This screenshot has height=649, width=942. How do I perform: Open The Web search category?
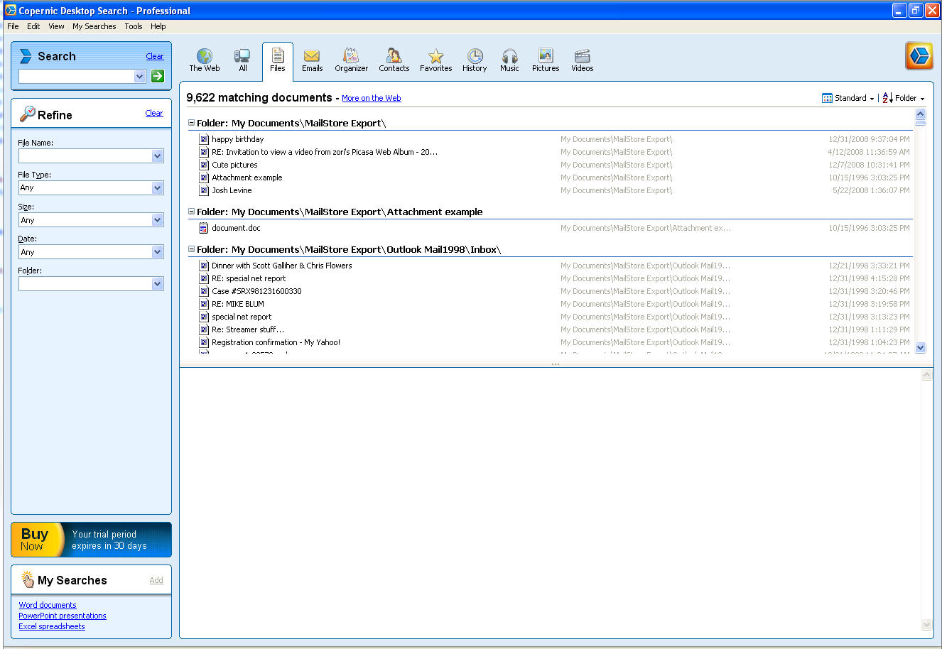tap(205, 60)
